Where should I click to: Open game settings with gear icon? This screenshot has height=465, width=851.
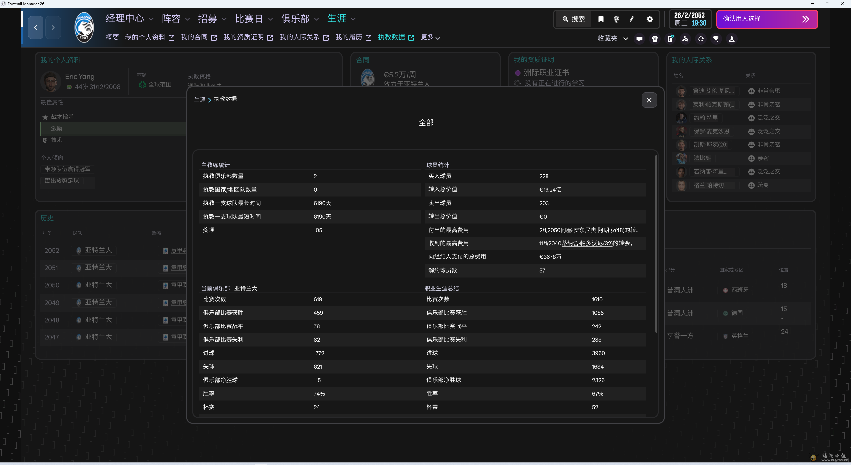tap(650, 19)
